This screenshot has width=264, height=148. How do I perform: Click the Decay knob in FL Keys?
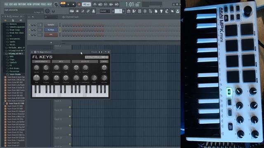tap(36, 67)
